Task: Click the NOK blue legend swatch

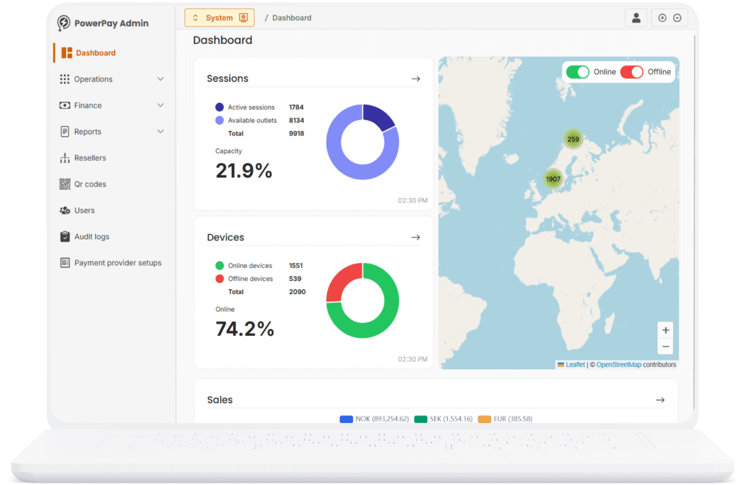Action: pyautogui.click(x=346, y=419)
